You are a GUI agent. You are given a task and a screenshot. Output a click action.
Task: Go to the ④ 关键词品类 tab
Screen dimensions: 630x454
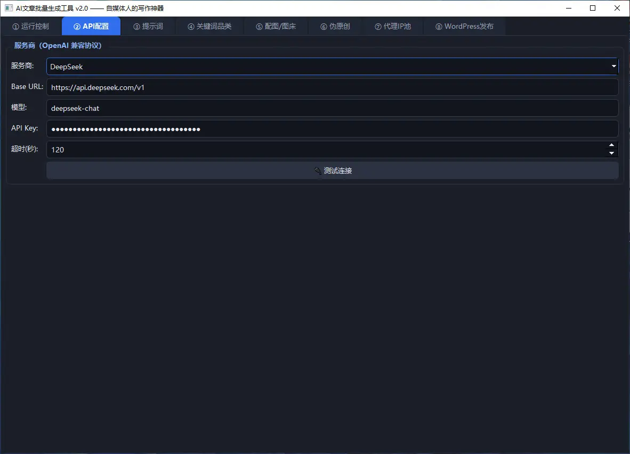[209, 26]
